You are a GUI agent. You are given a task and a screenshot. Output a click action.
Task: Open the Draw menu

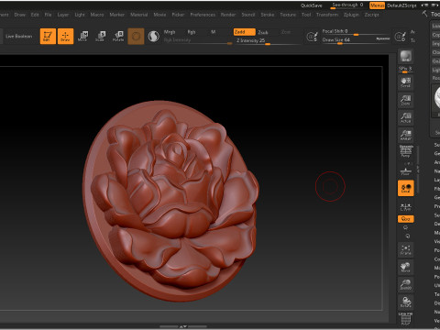point(20,15)
